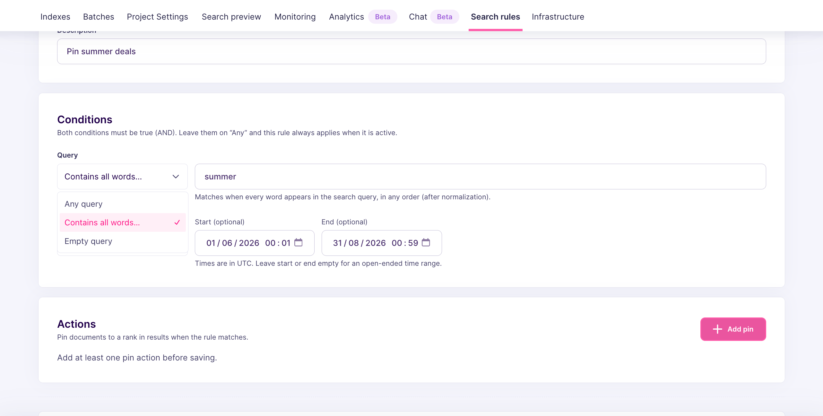The height and width of the screenshot is (416, 823).
Task: Select the Contains all words option in list
Action: 123,222
